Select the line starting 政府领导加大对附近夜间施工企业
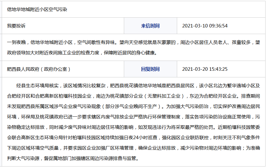 (x=82, y=53)
